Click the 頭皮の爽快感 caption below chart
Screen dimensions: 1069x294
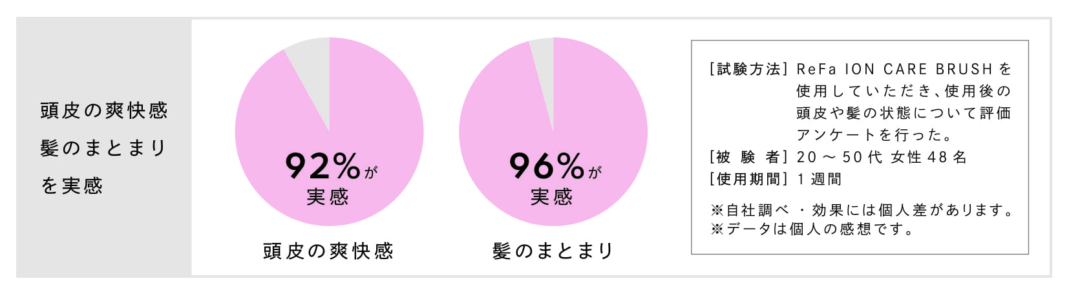point(328,251)
